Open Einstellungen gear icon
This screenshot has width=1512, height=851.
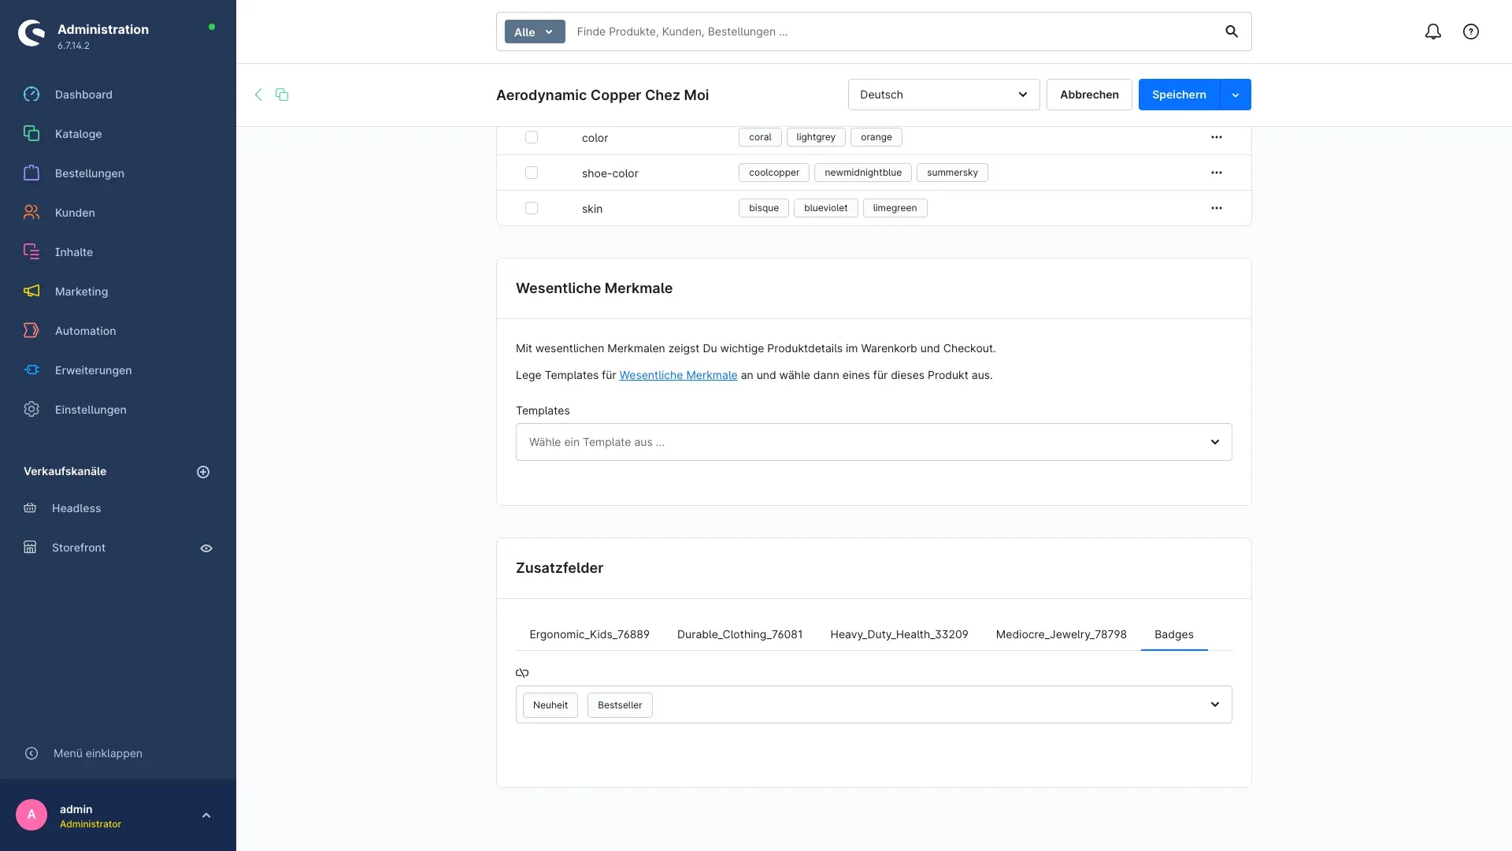click(x=31, y=410)
